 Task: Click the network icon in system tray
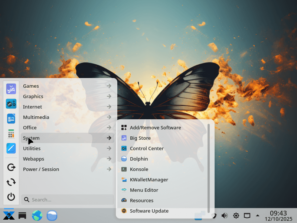click(x=247, y=216)
